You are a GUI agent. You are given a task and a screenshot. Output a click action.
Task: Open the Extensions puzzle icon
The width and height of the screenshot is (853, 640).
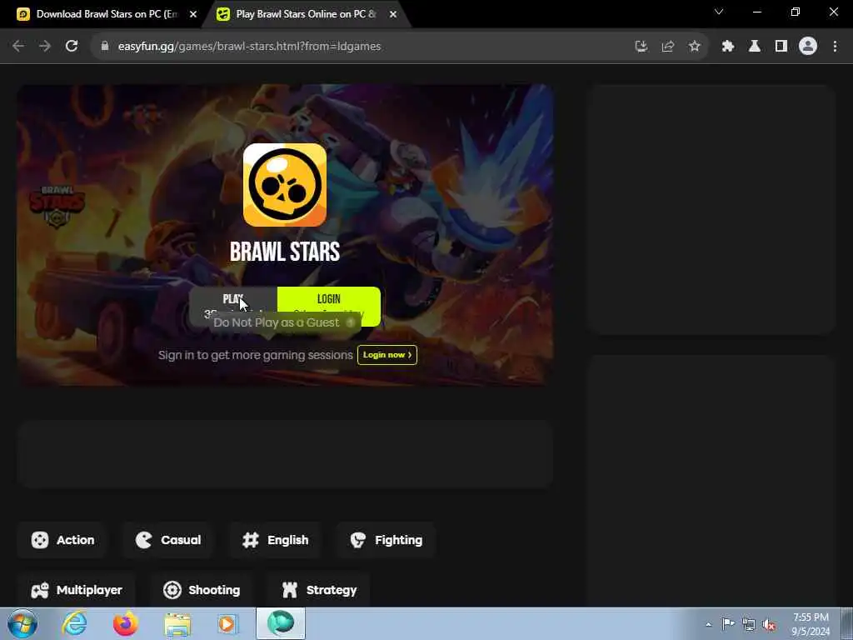(728, 47)
